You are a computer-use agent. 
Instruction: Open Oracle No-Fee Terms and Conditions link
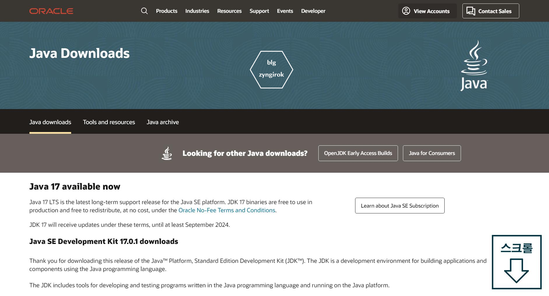[x=227, y=210]
